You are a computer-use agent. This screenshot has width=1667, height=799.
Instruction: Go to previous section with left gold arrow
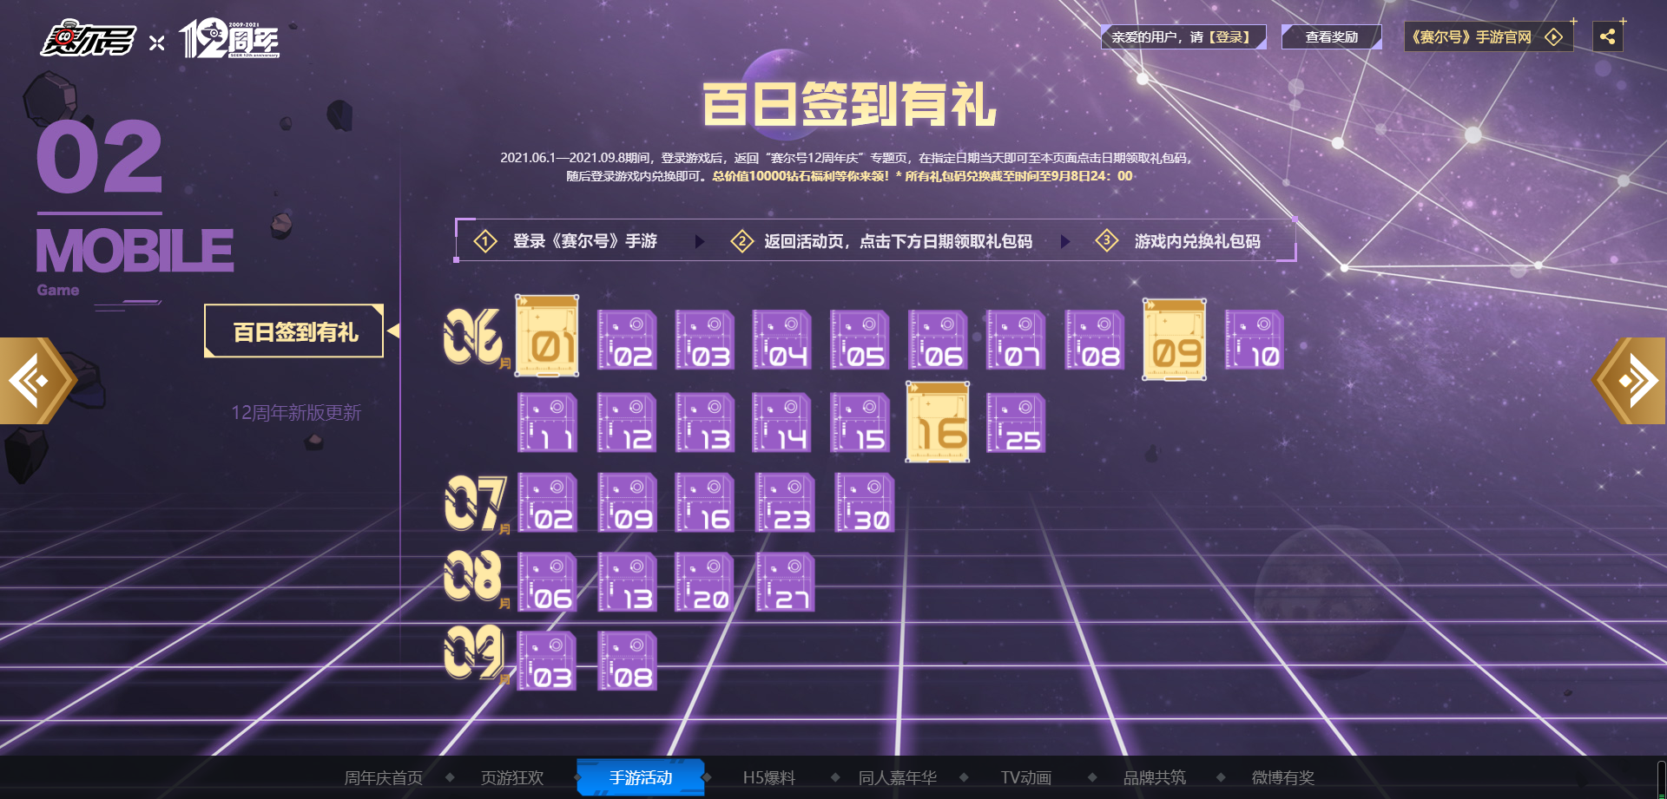pyautogui.click(x=36, y=381)
